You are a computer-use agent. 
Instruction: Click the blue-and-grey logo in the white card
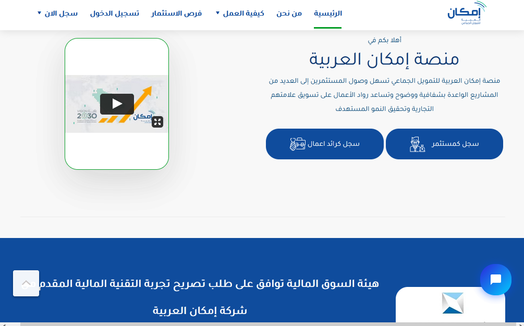[453, 303]
